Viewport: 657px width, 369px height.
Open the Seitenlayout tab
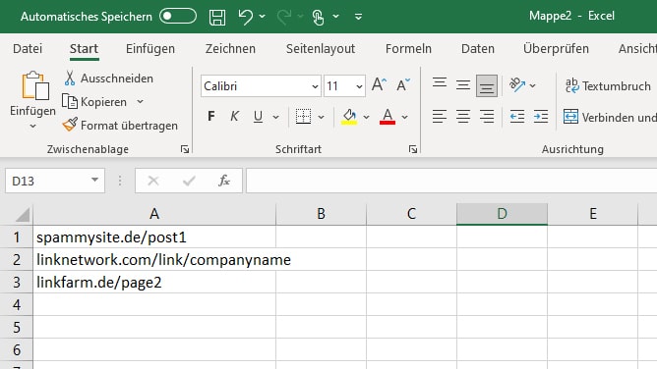point(321,48)
